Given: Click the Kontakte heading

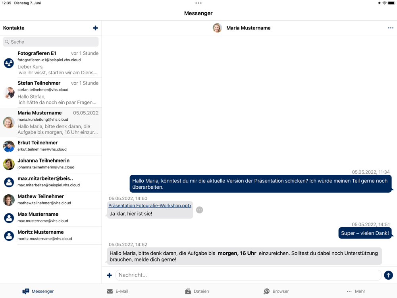Looking at the screenshot, I should pos(13,28).
